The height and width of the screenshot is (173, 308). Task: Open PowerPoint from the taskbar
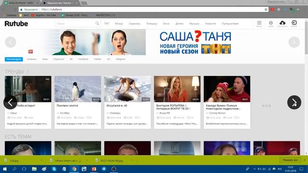click(94, 169)
